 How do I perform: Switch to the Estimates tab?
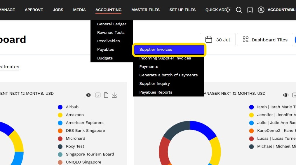9,67
